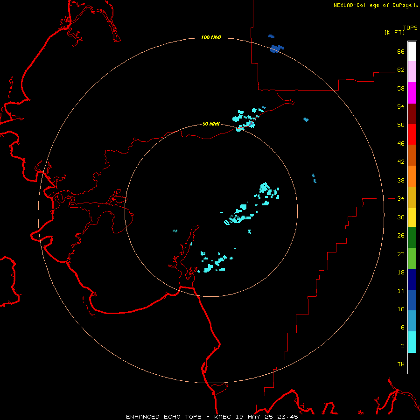Click the 54 legend value
The image size is (420, 420).
(401, 106)
